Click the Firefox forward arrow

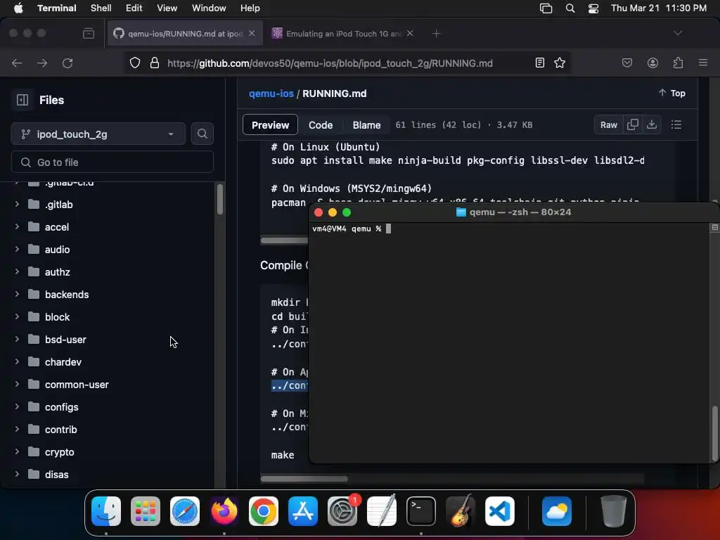pyautogui.click(x=42, y=63)
